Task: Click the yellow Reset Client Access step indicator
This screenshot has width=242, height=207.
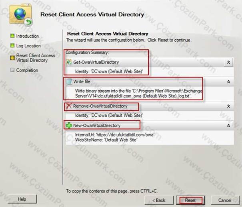Action: [12, 58]
